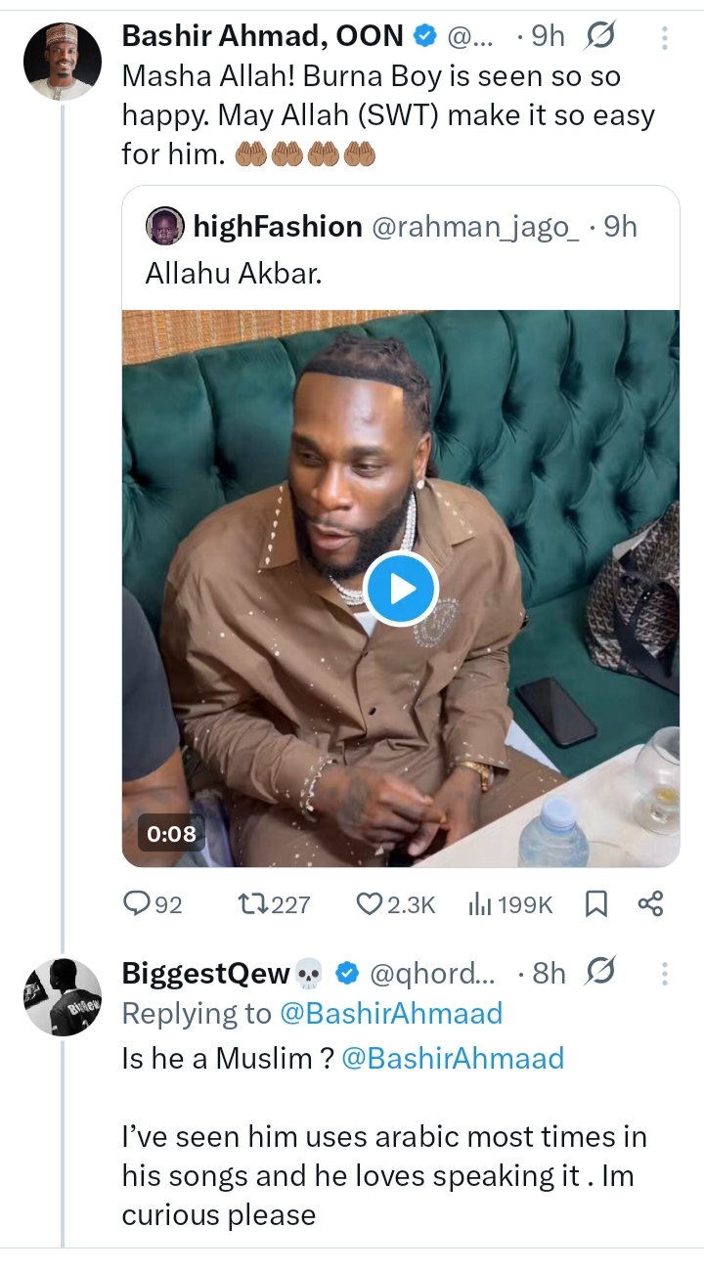704x1270 pixels.
Task: Open BiggestQew's profile avatar
Action: 63,996
